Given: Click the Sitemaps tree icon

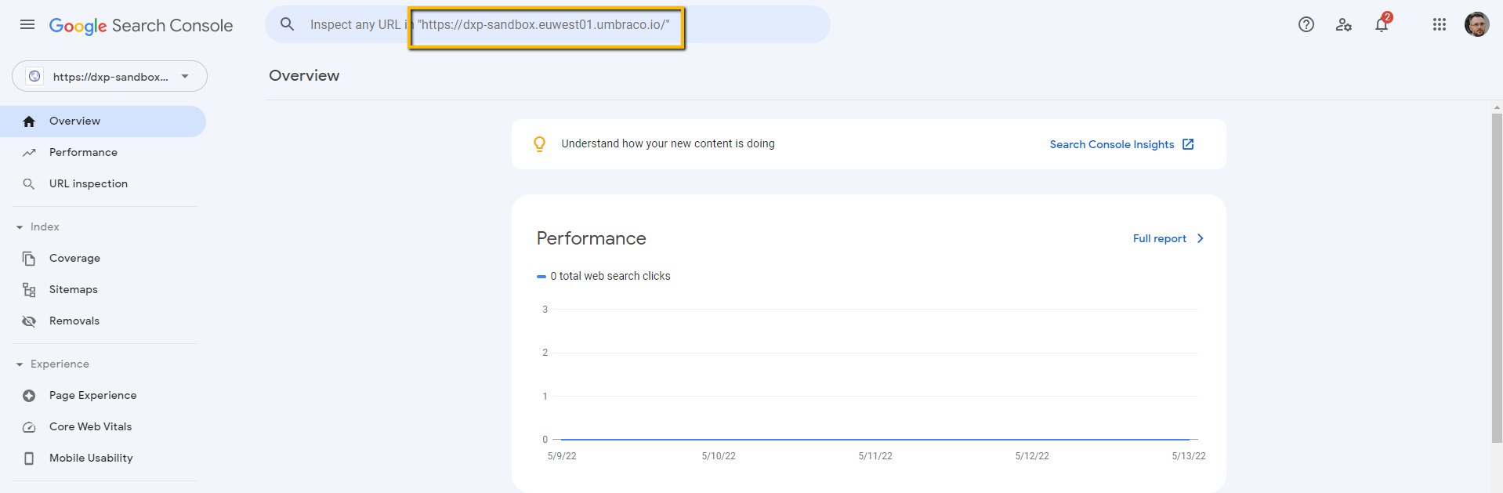Looking at the screenshot, I should click(29, 290).
